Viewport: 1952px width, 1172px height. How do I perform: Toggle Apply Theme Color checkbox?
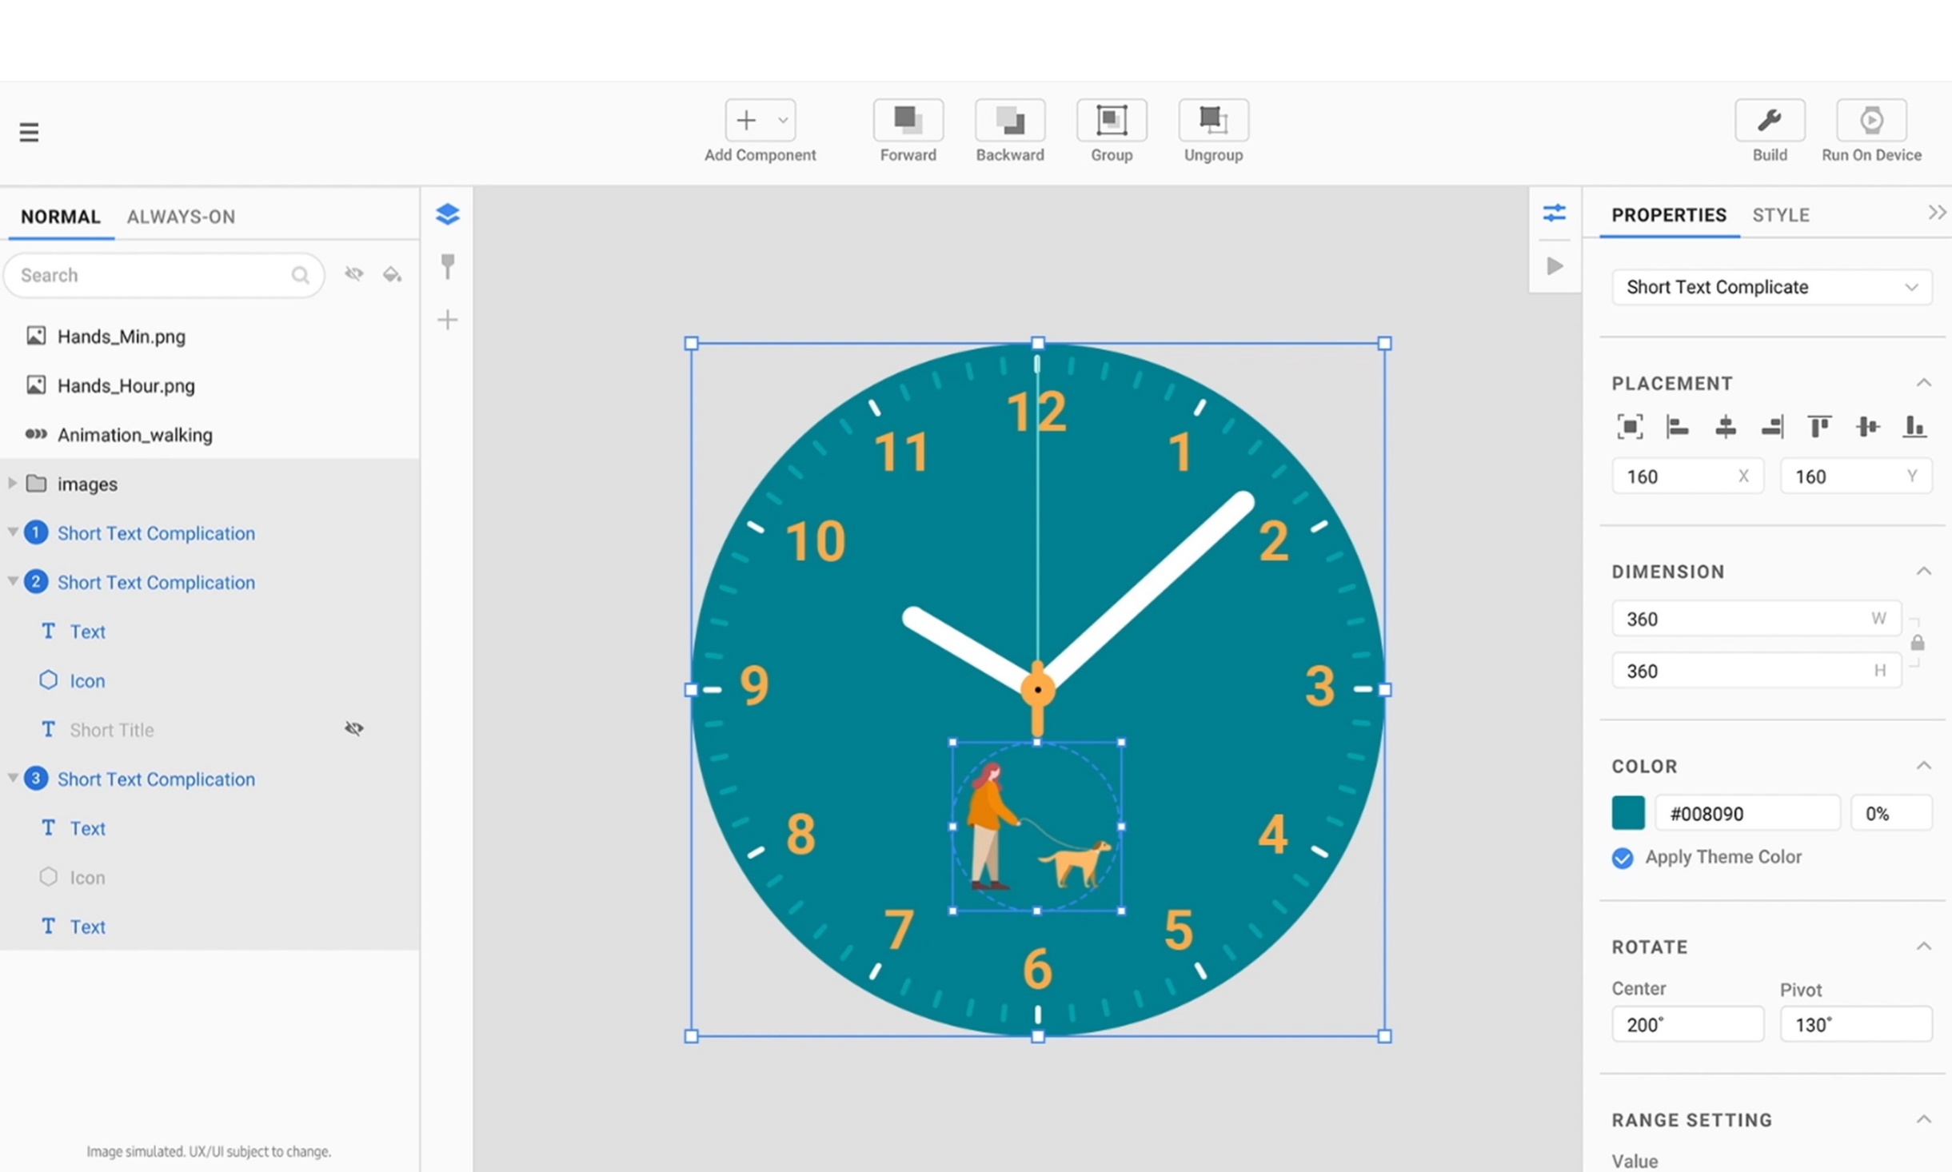tap(1622, 858)
